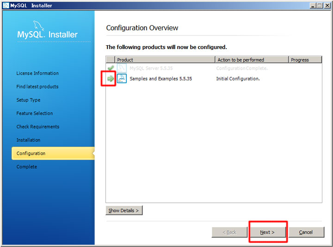Screen dimensions: 333x247
Task: Click the MySQL Installer title bar icon
Action: 6,5
